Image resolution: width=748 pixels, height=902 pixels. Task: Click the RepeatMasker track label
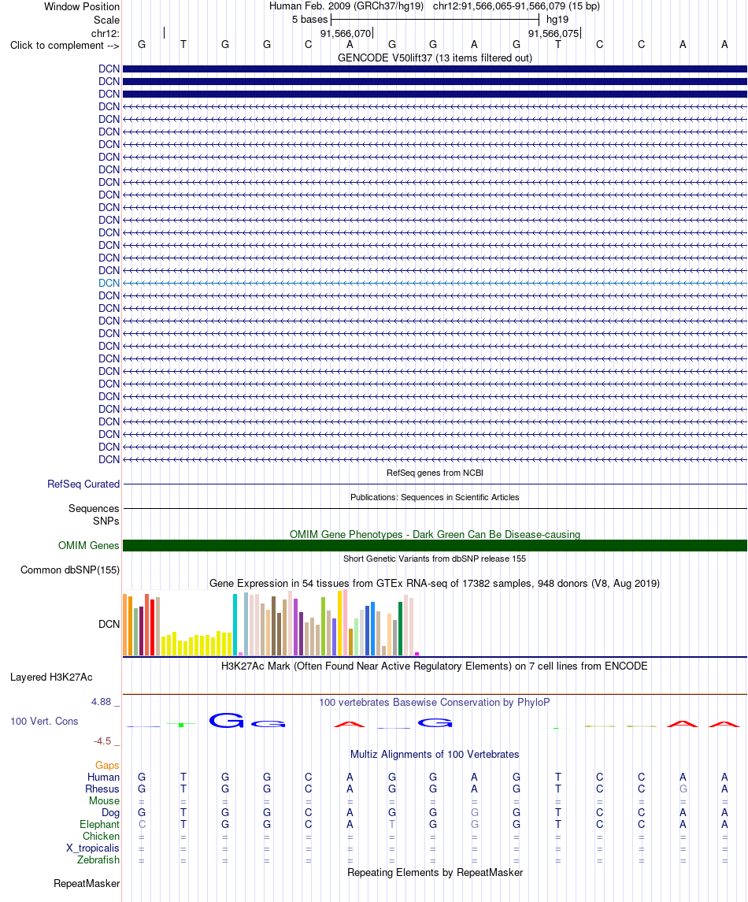pyautogui.click(x=87, y=884)
